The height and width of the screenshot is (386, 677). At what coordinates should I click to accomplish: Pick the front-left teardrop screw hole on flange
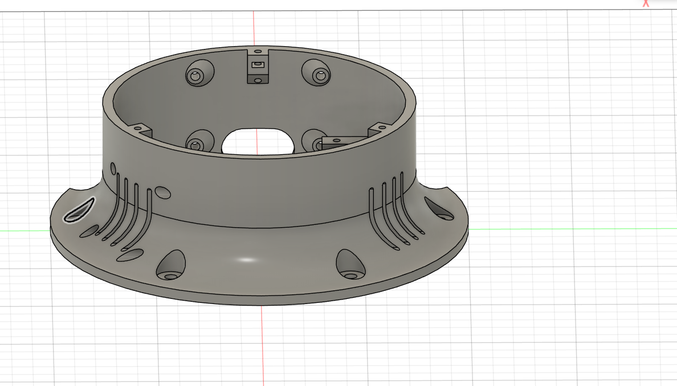pyautogui.click(x=171, y=265)
